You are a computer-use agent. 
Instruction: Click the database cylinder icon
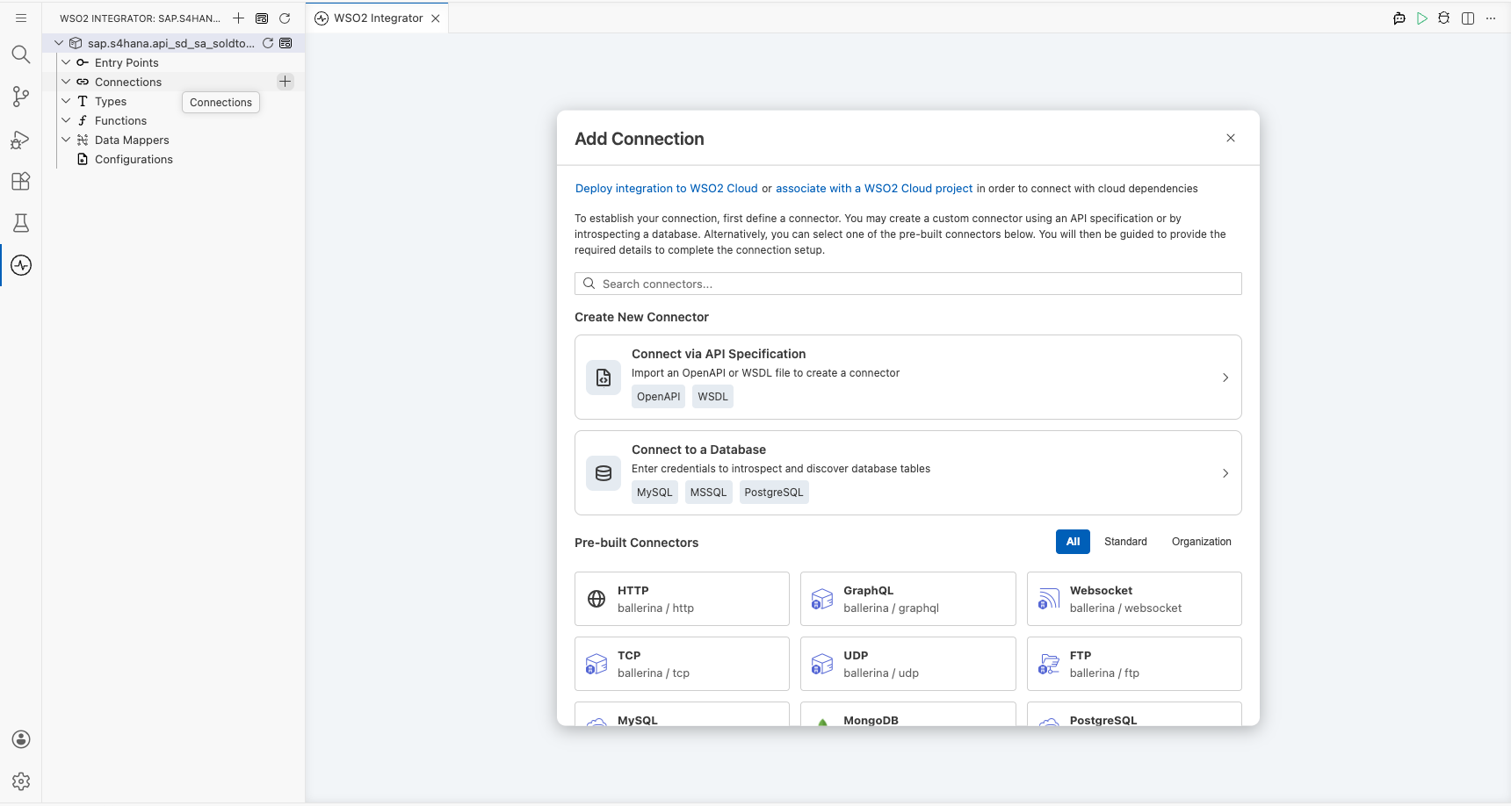(x=604, y=473)
